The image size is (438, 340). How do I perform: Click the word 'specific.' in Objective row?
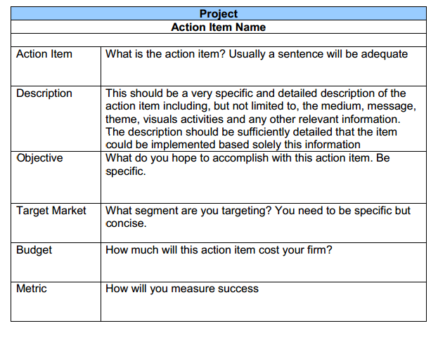(x=126, y=171)
